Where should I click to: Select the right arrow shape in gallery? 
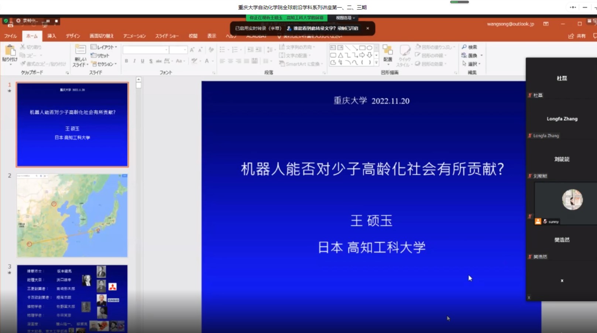coord(362,55)
